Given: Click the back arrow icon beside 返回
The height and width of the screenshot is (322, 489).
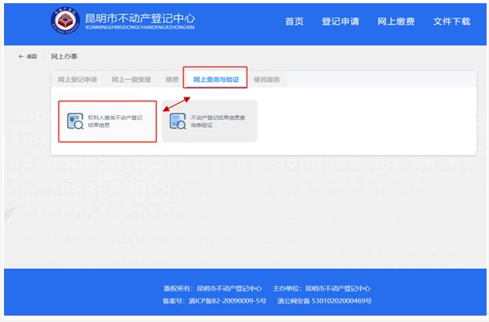Looking at the screenshot, I should tap(21, 57).
